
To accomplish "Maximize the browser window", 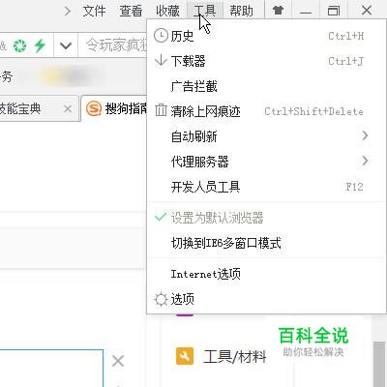I will click(x=334, y=11).
